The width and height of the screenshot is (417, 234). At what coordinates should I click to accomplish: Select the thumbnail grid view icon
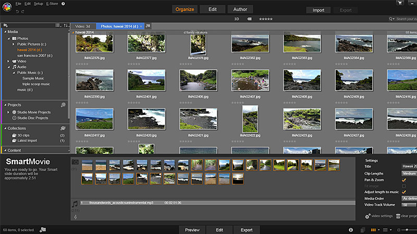[x=373, y=229]
